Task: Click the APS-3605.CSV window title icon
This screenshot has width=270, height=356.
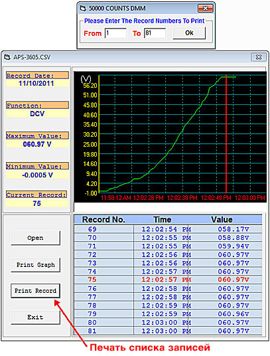Action: click(7, 57)
